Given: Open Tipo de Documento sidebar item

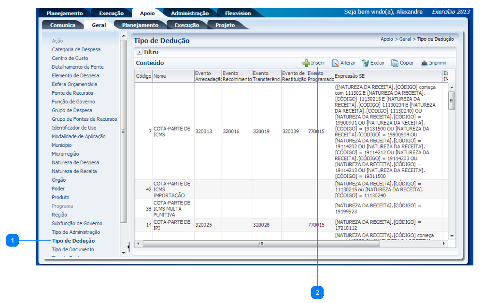Looking at the screenshot, I should [73, 249].
